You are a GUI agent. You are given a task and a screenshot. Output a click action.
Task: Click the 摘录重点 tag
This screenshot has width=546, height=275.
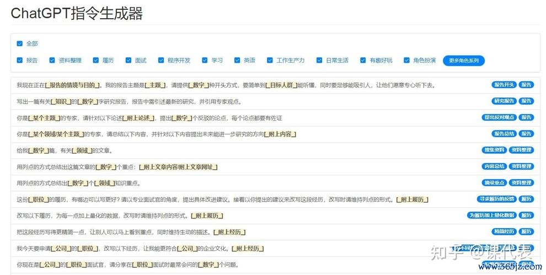pyautogui.click(x=494, y=183)
